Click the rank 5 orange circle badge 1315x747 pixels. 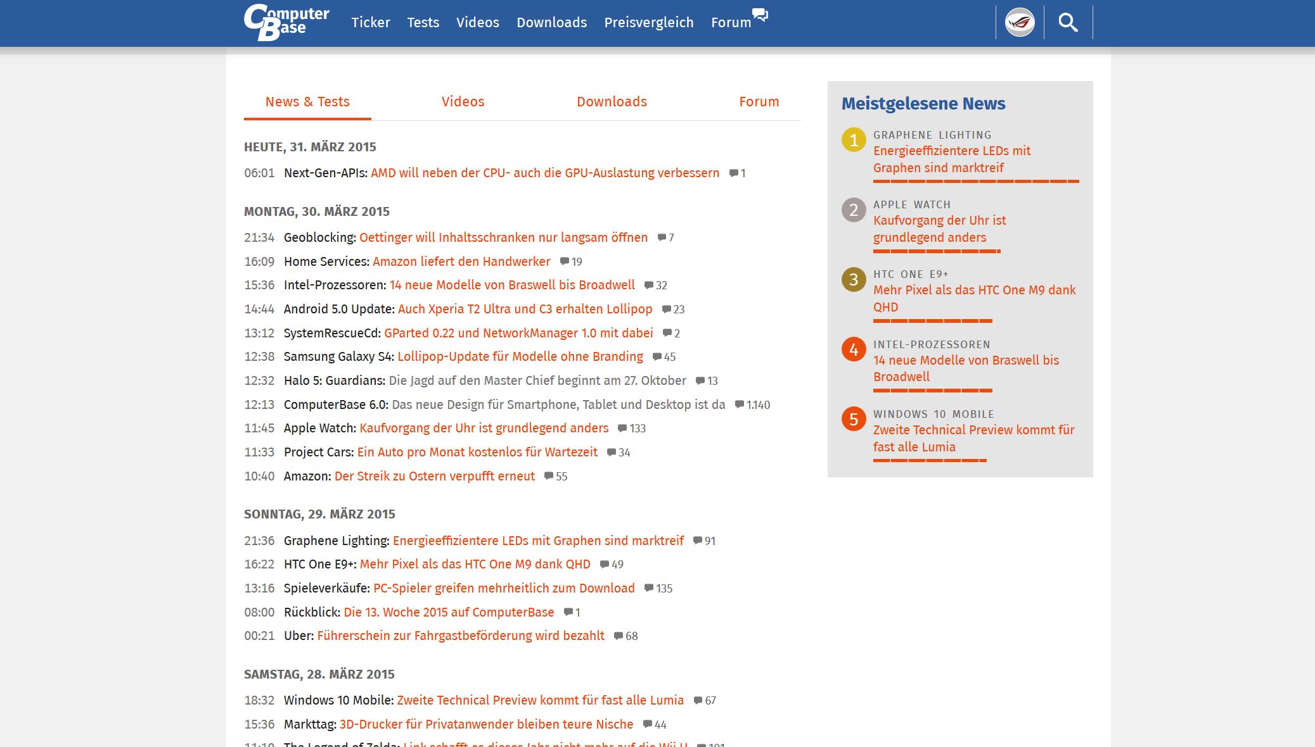(853, 419)
